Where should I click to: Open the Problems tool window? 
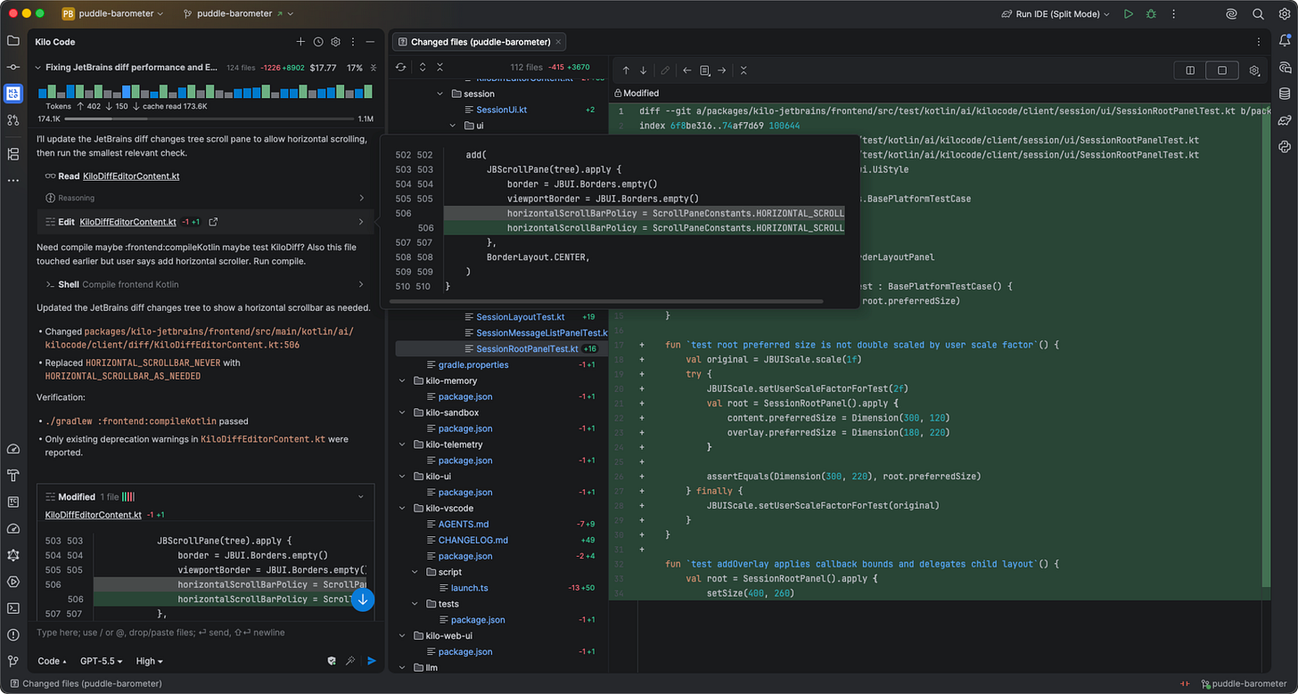pyautogui.click(x=12, y=634)
